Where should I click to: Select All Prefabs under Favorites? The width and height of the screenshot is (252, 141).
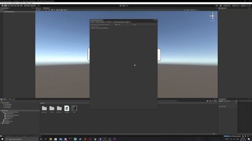pyautogui.click(x=8, y=107)
